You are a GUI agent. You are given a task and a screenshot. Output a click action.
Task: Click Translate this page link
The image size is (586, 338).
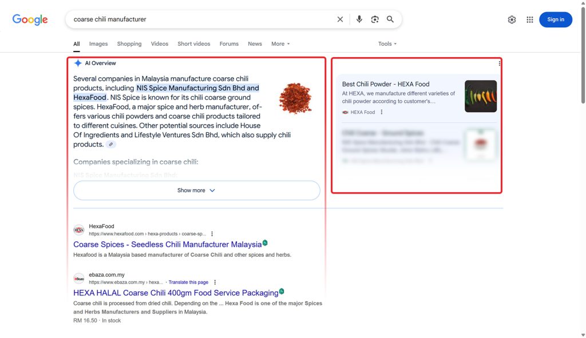(x=188, y=283)
